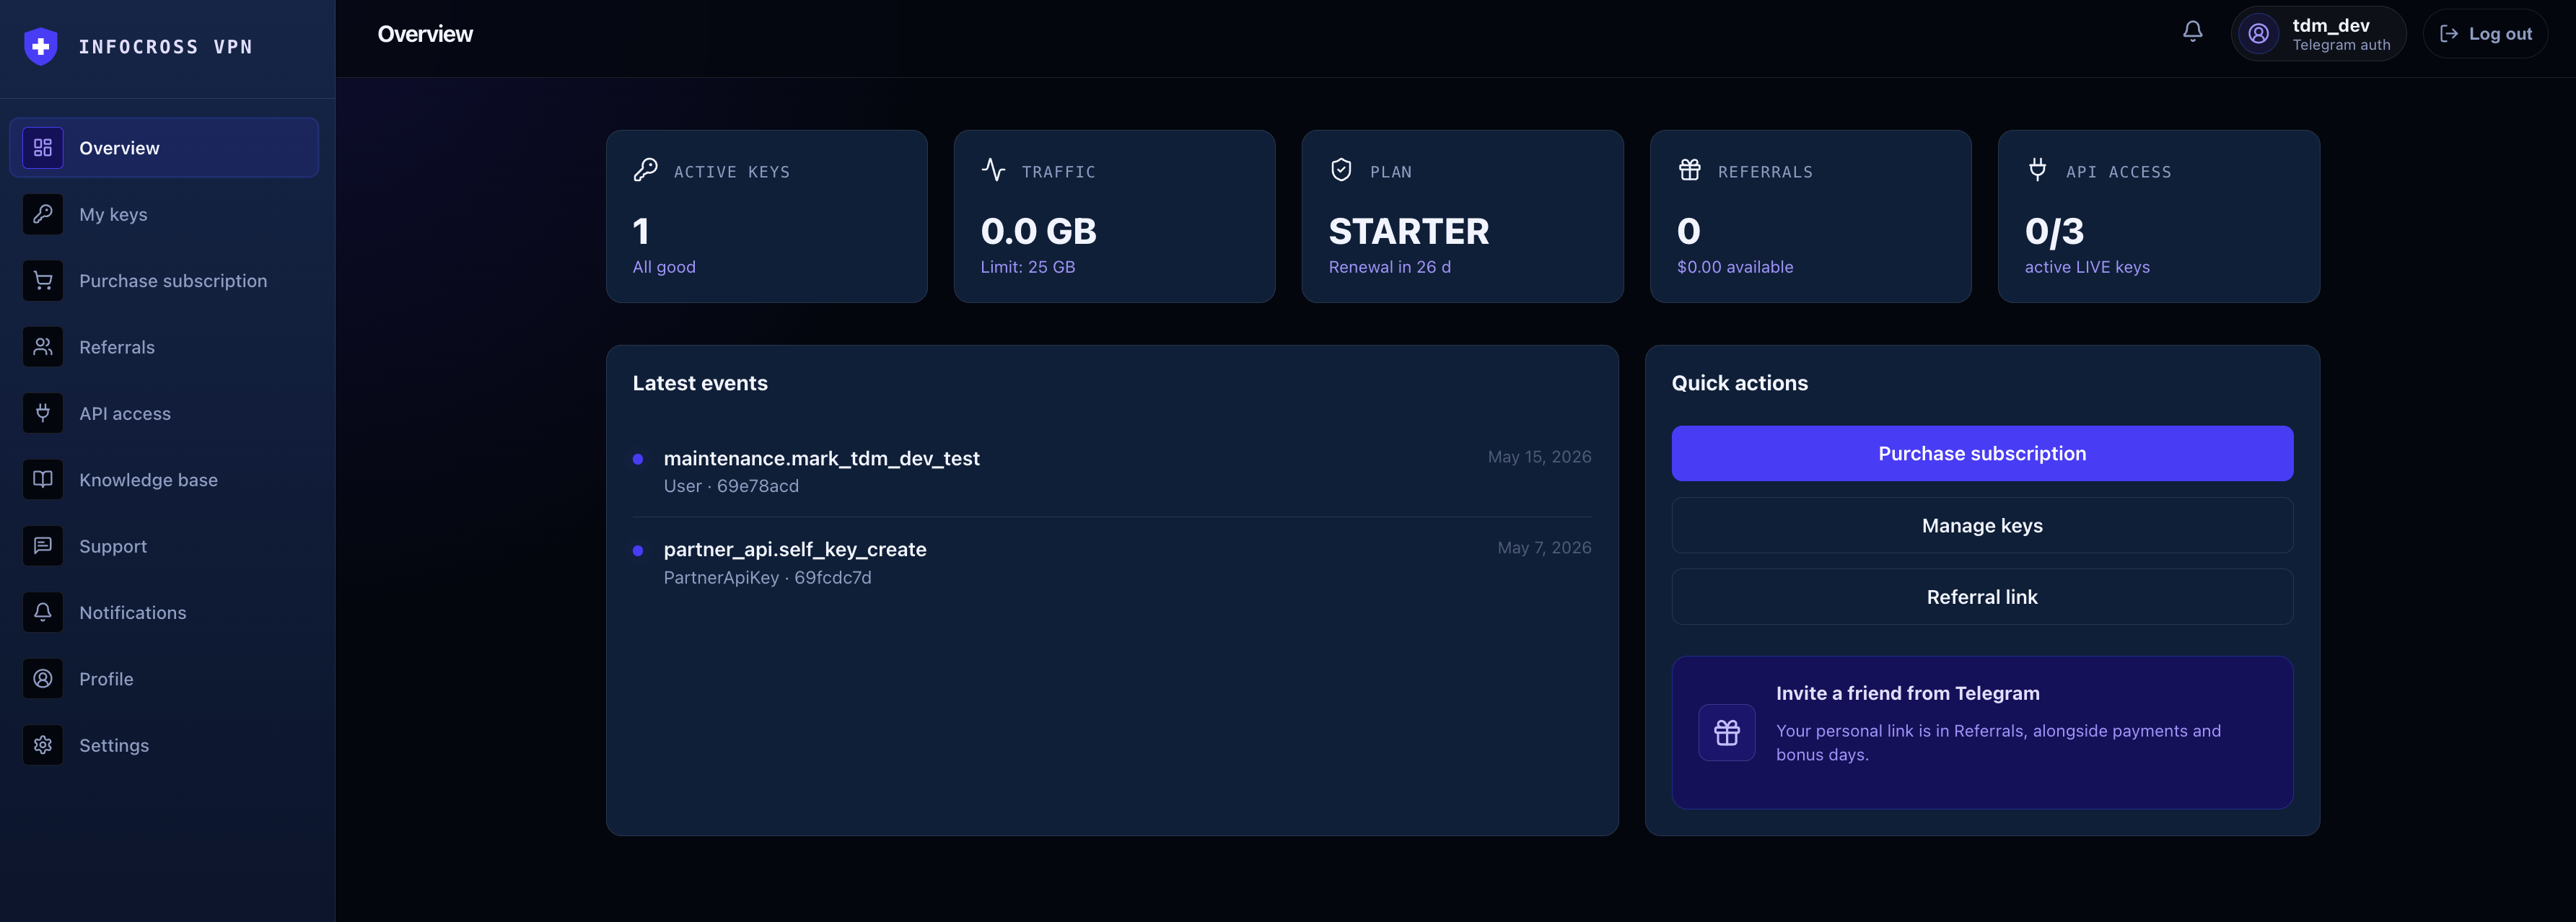Click the Settings gear icon
This screenshot has height=922, width=2576.
43,745
